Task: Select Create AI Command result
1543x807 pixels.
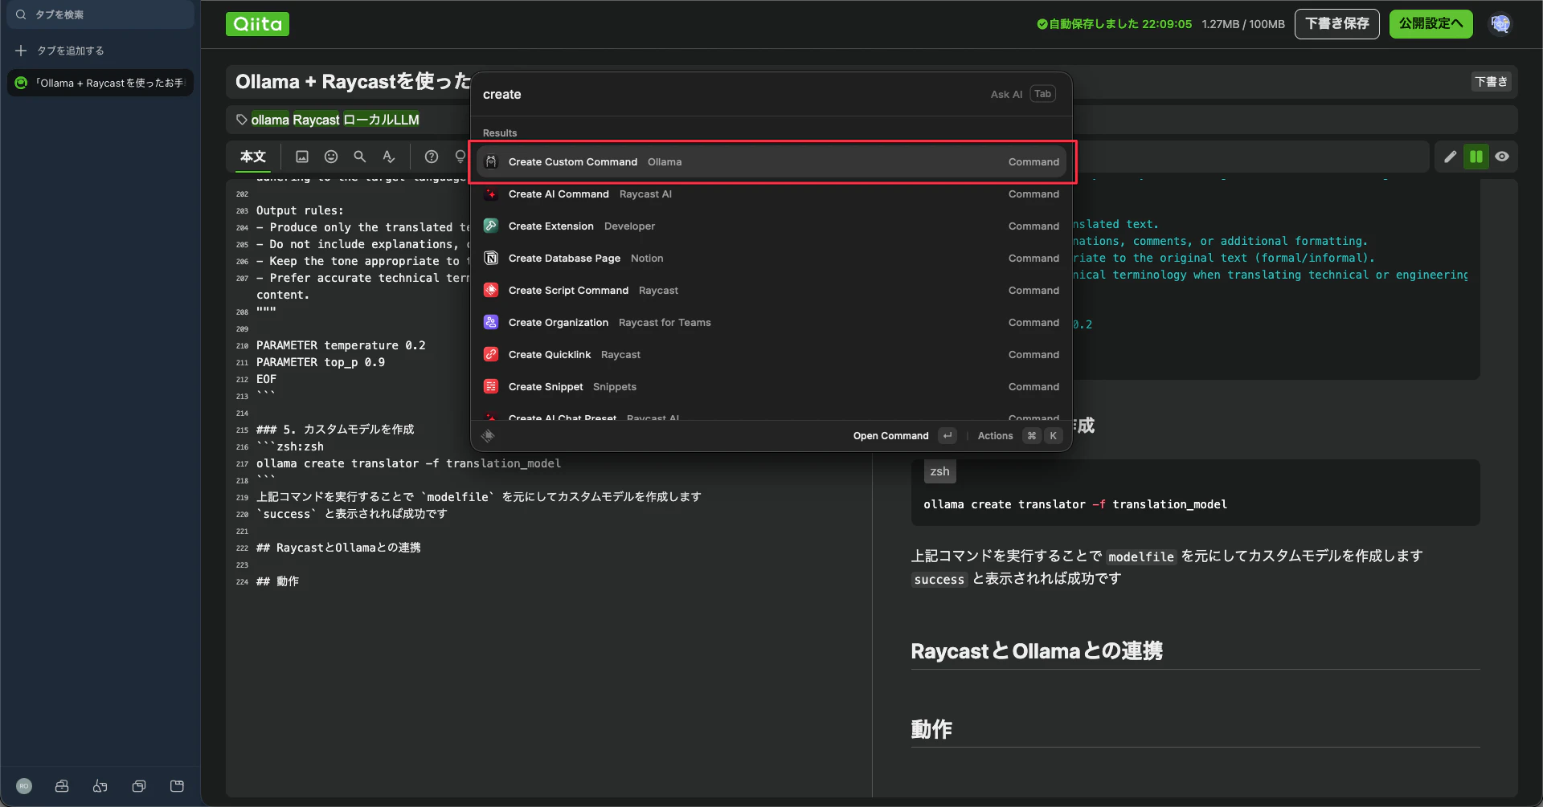Action: tap(771, 194)
